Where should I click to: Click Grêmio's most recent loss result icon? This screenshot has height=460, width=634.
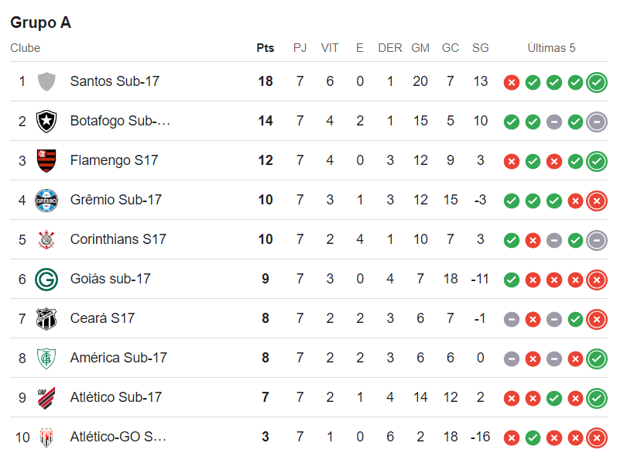point(596,201)
